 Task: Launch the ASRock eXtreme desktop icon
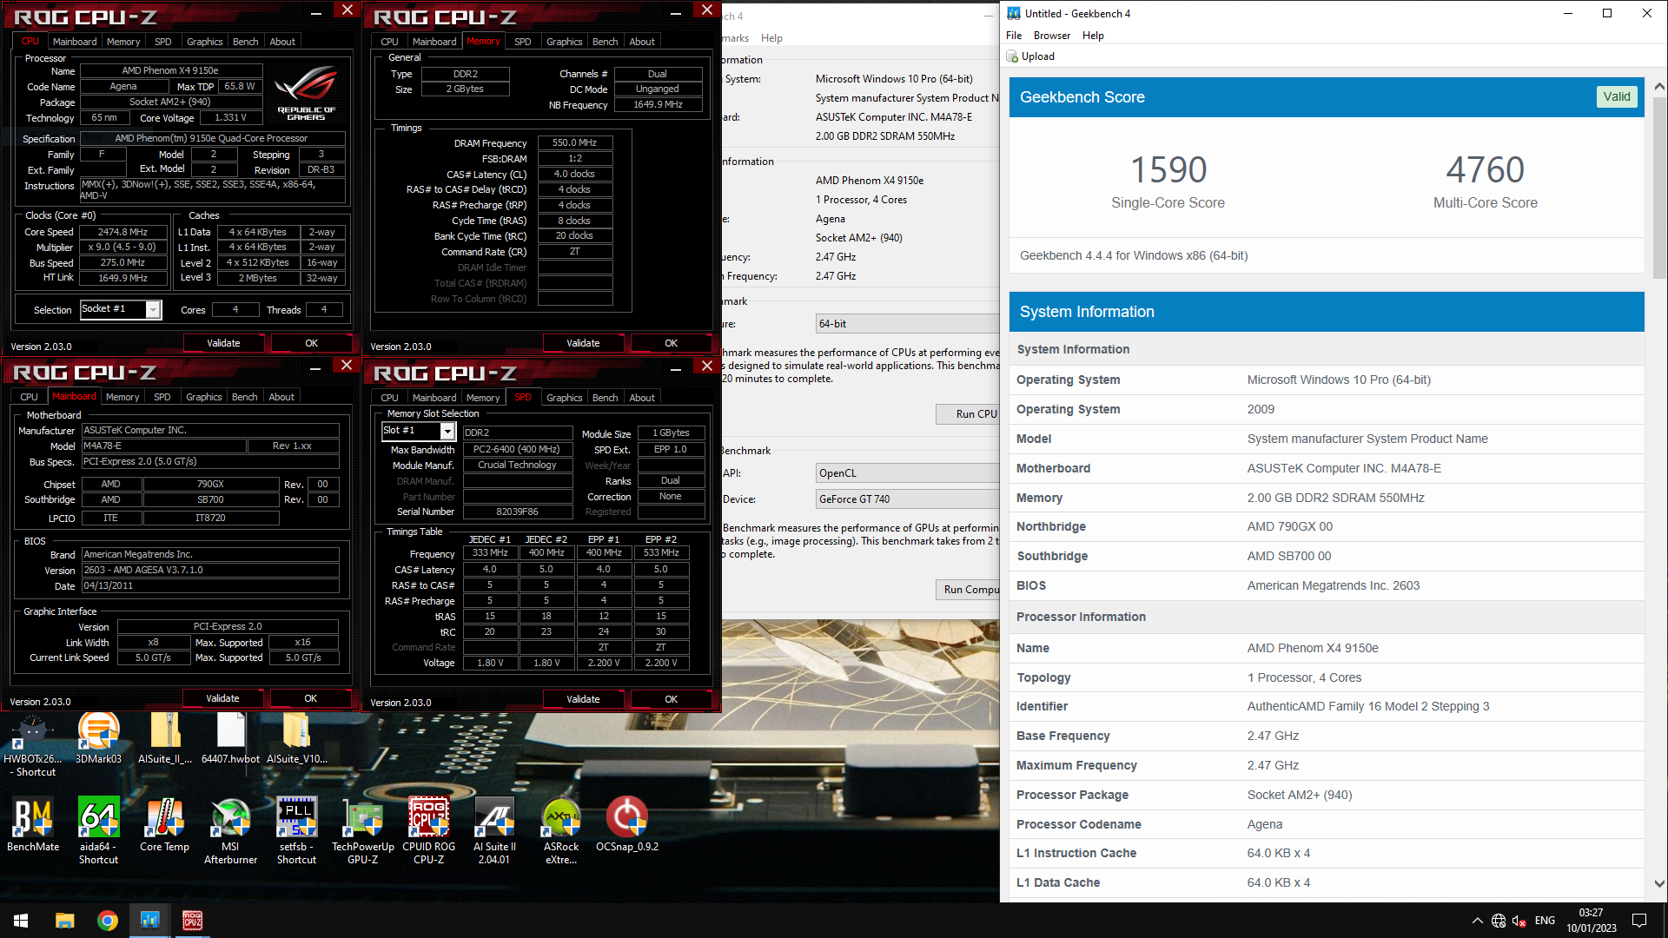pyautogui.click(x=561, y=830)
